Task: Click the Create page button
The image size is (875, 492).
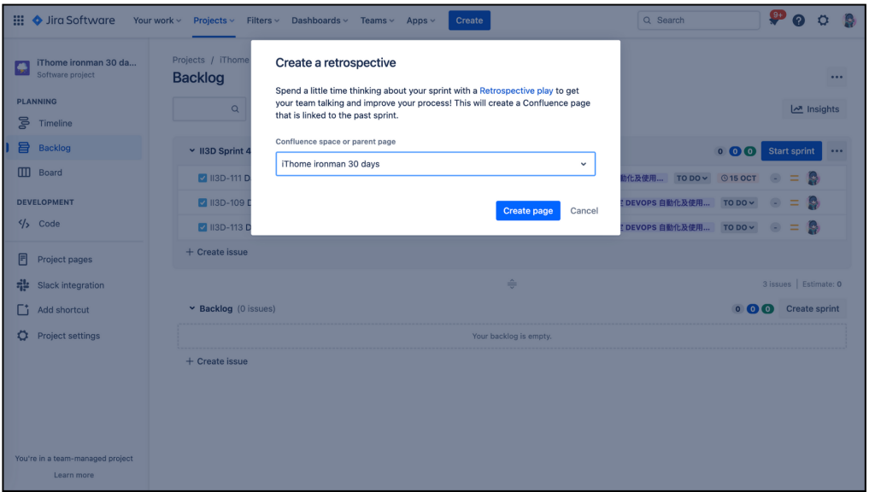Action: 528,211
